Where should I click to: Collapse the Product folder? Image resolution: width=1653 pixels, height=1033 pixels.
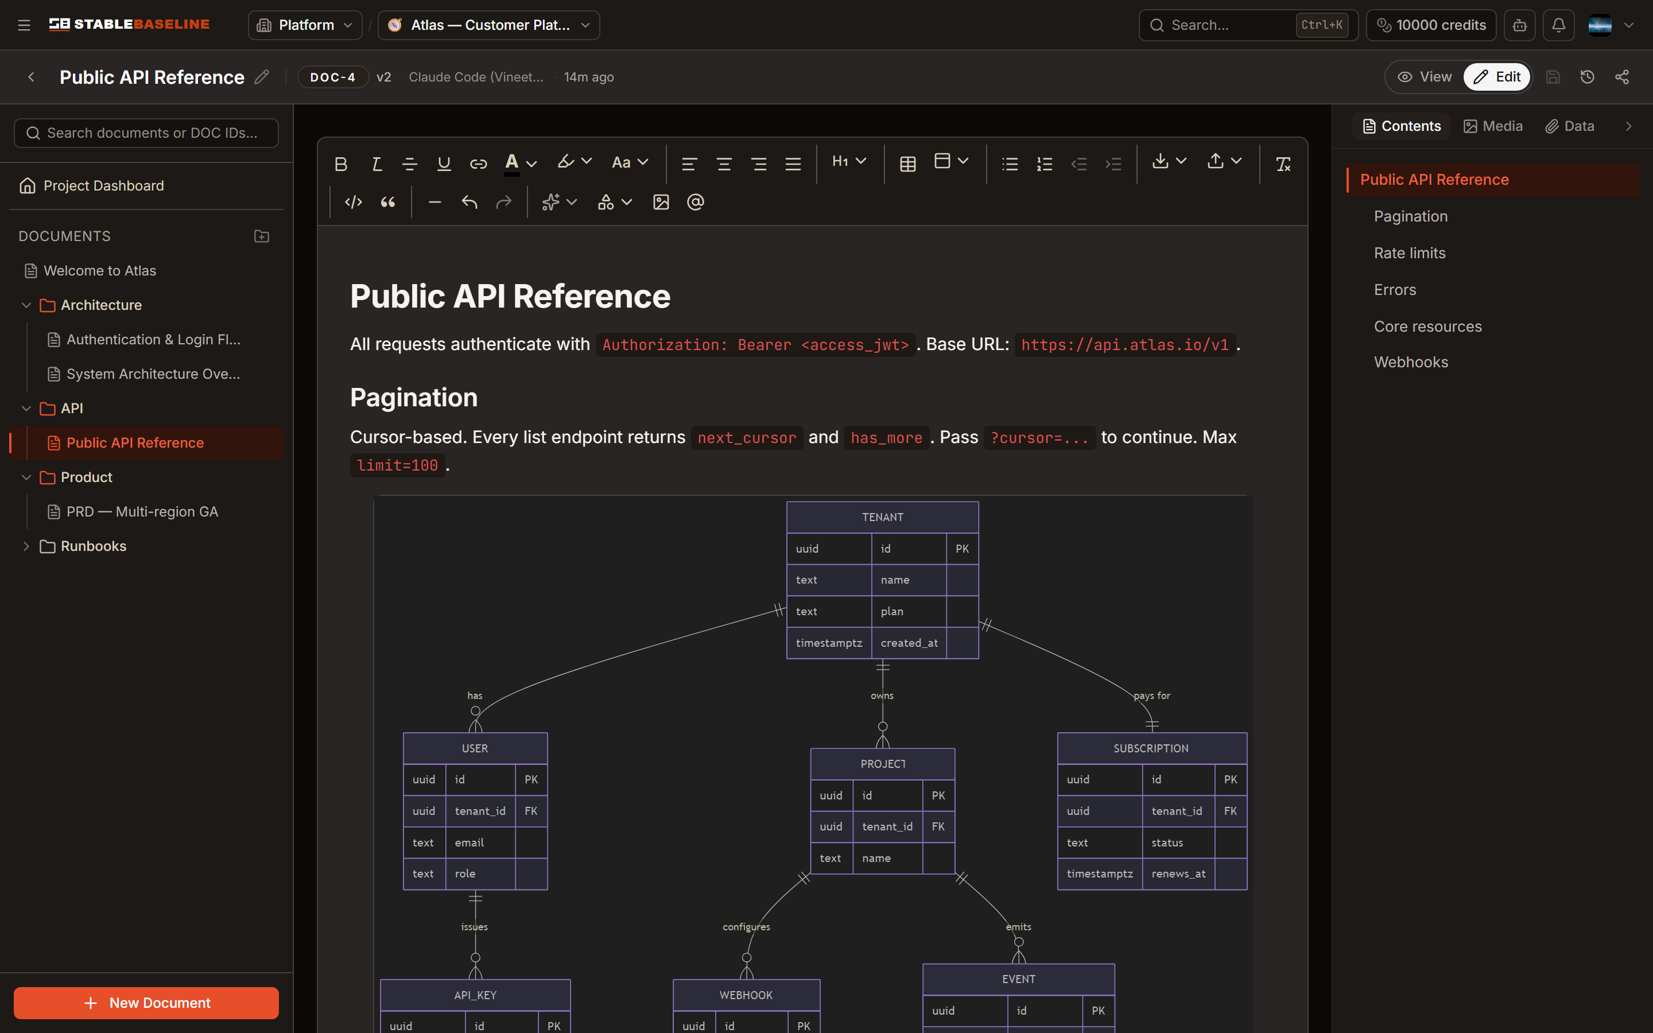coord(26,477)
